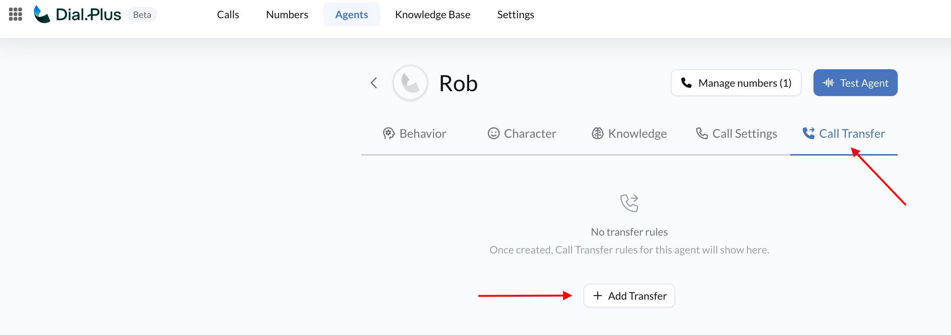
Task: Click Rob's agent avatar image
Action: coord(410,83)
